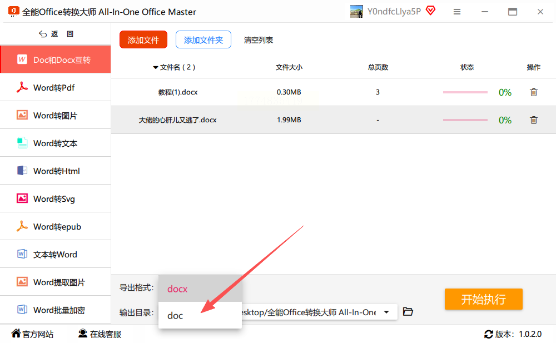Switch to Word转Html sidebar item

(56, 171)
